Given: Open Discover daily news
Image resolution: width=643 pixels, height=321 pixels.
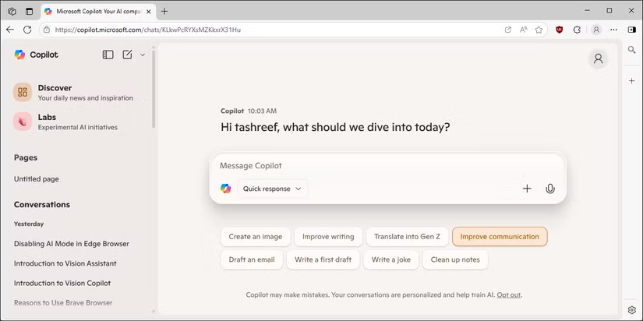Looking at the screenshot, I should tap(73, 92).
